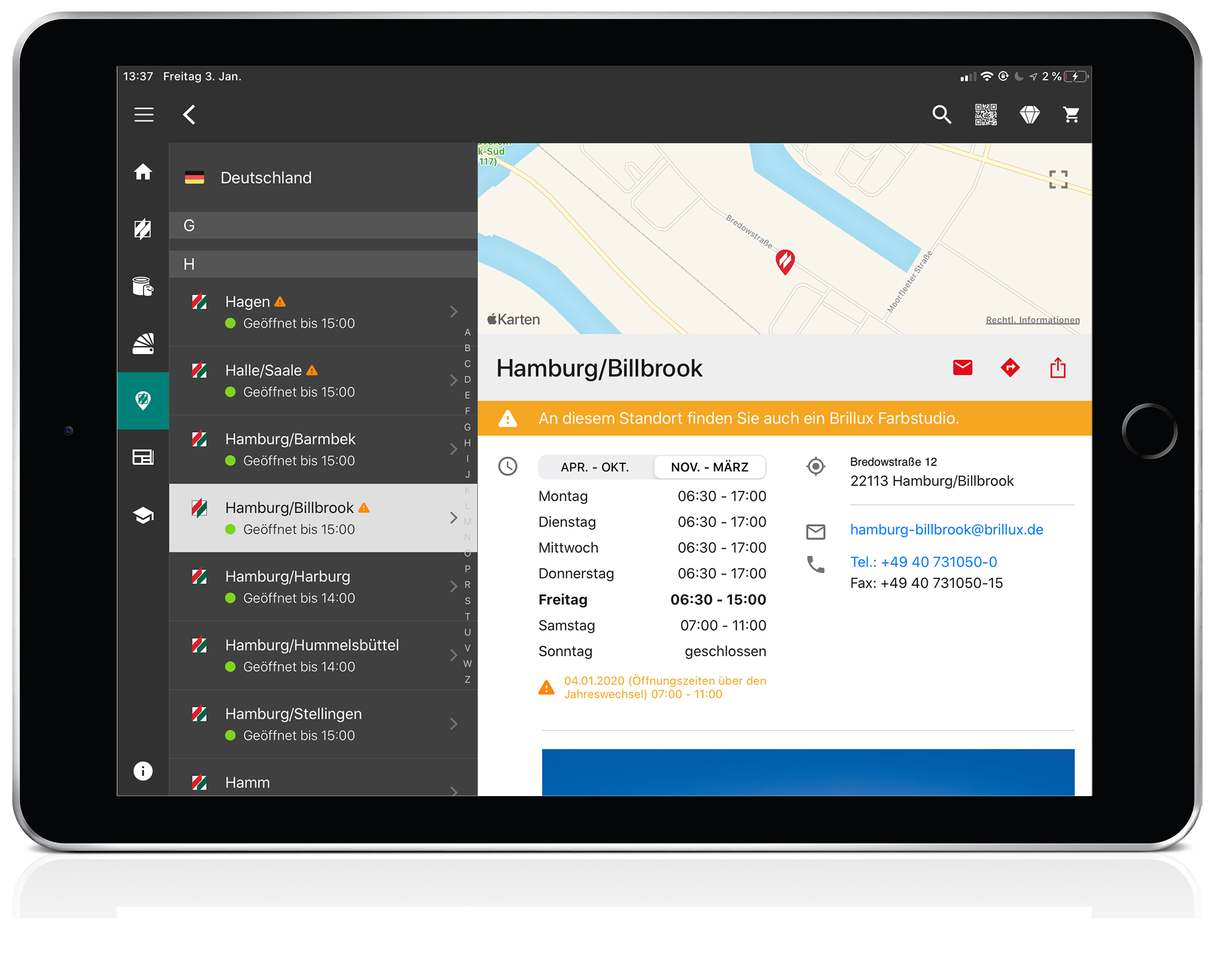Select Hamburg/Barmbek in branch list
The height and width of the screenshot is (973, 1216).
coord(323,449)
